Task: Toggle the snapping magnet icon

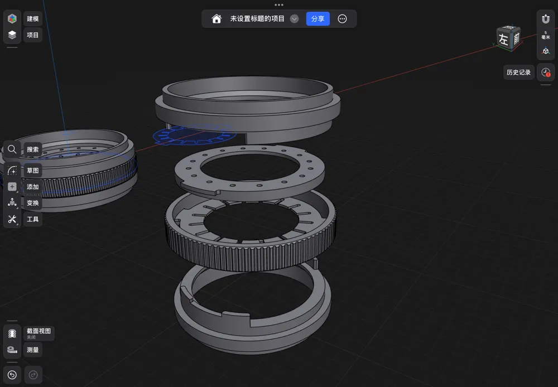Action: coord(546,18)
